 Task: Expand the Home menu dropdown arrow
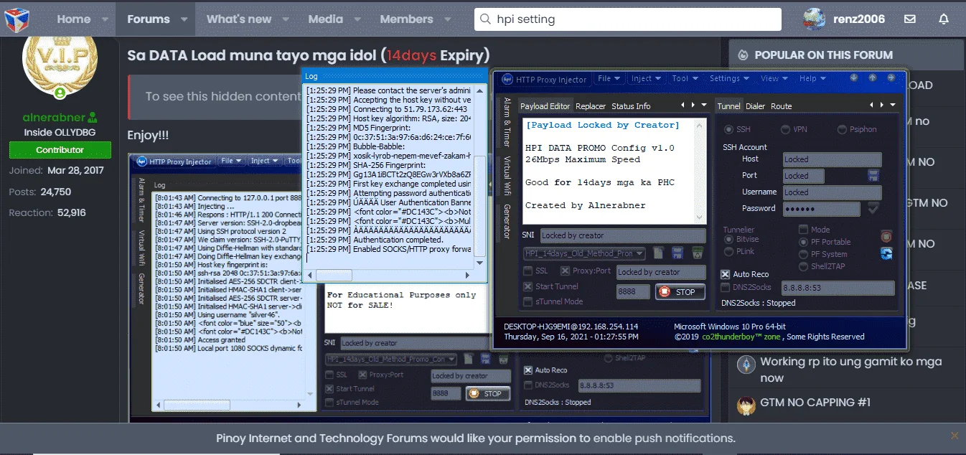(105, 19)
